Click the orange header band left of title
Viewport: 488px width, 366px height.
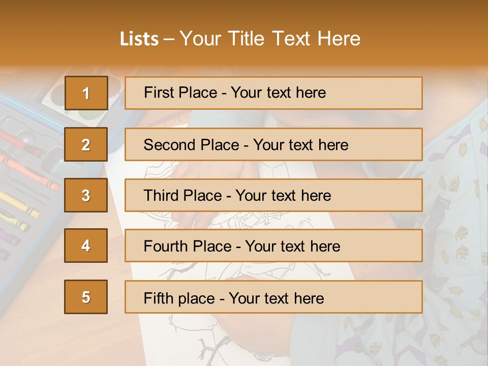[56, 38]
